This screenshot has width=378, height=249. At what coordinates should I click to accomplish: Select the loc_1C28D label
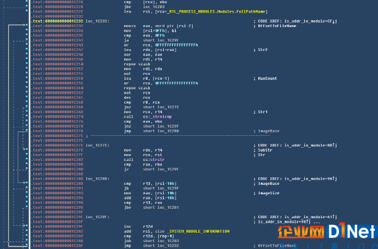[x=98, y=179]
